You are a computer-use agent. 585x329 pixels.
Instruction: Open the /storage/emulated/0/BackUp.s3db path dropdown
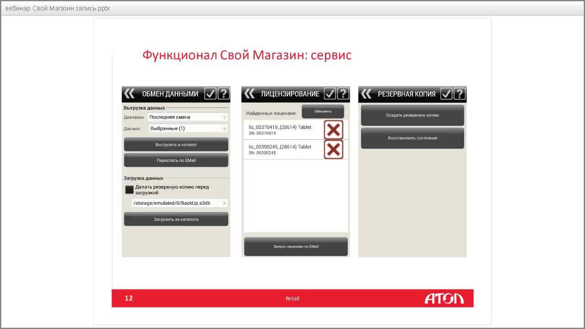point(179,203)
